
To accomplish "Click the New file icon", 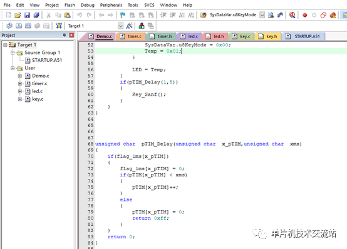I will pyautogui.click(x=8, y=15).
